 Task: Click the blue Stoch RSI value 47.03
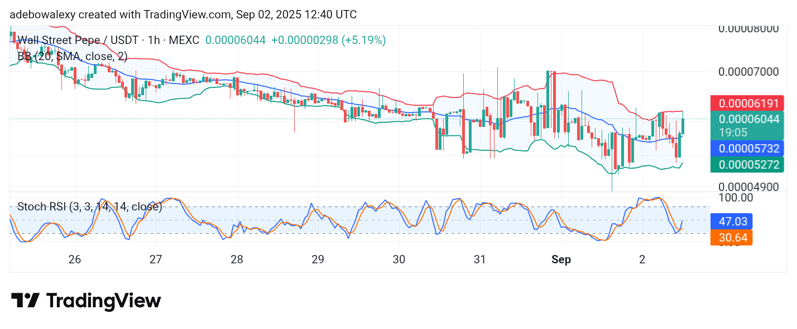click(x=731, y=222)
